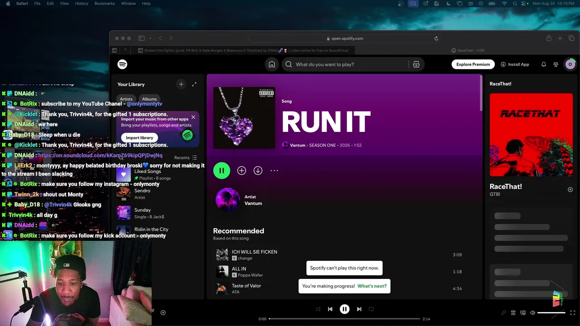
Task: Dismiss the Import your music banner
Action: 193,117
